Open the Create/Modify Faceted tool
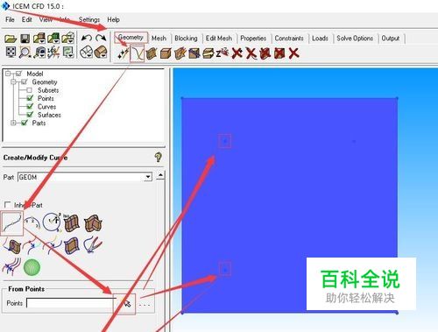 pos(180,53)
